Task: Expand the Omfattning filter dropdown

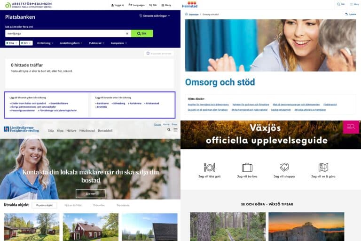Action: tap(45, 43)
